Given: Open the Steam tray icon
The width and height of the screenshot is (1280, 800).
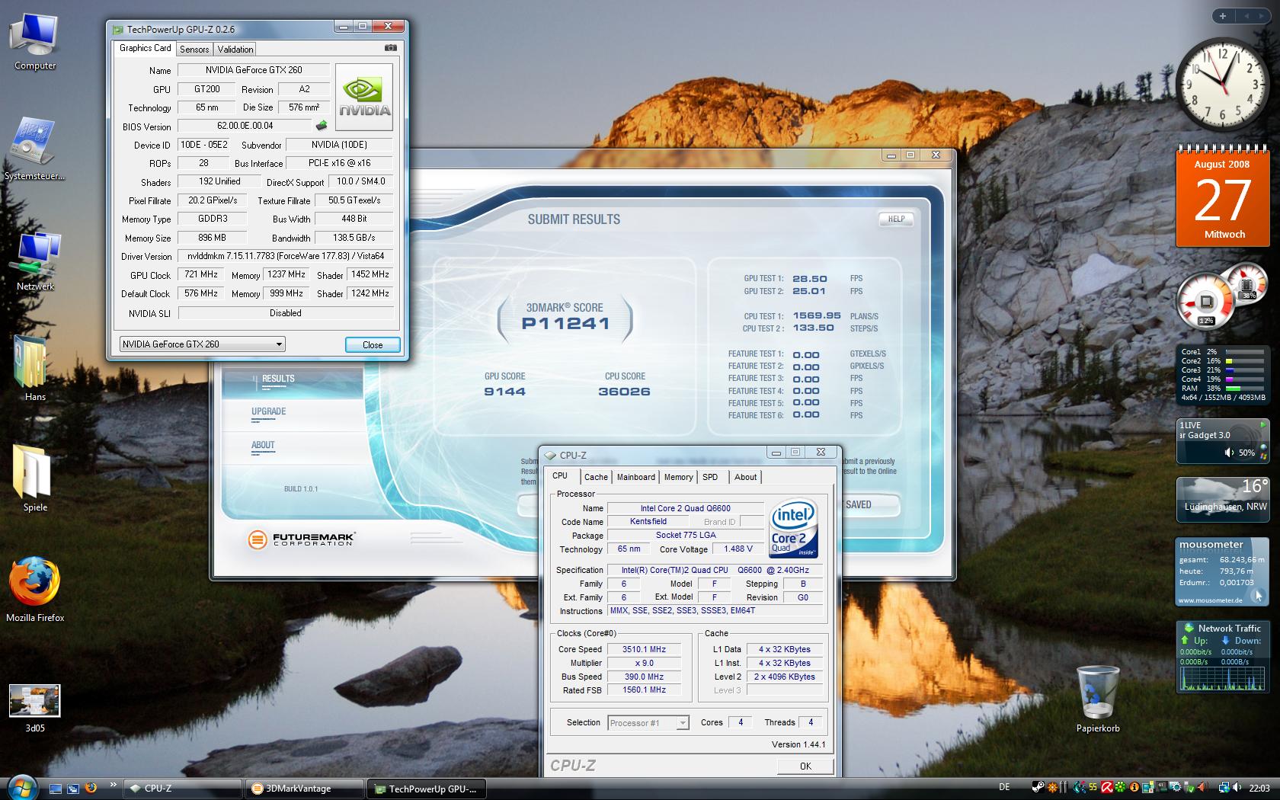Looking at the screenshot, I should 1038,788.
